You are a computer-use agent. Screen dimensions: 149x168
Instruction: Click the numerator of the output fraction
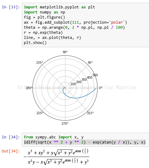[58, 152]
